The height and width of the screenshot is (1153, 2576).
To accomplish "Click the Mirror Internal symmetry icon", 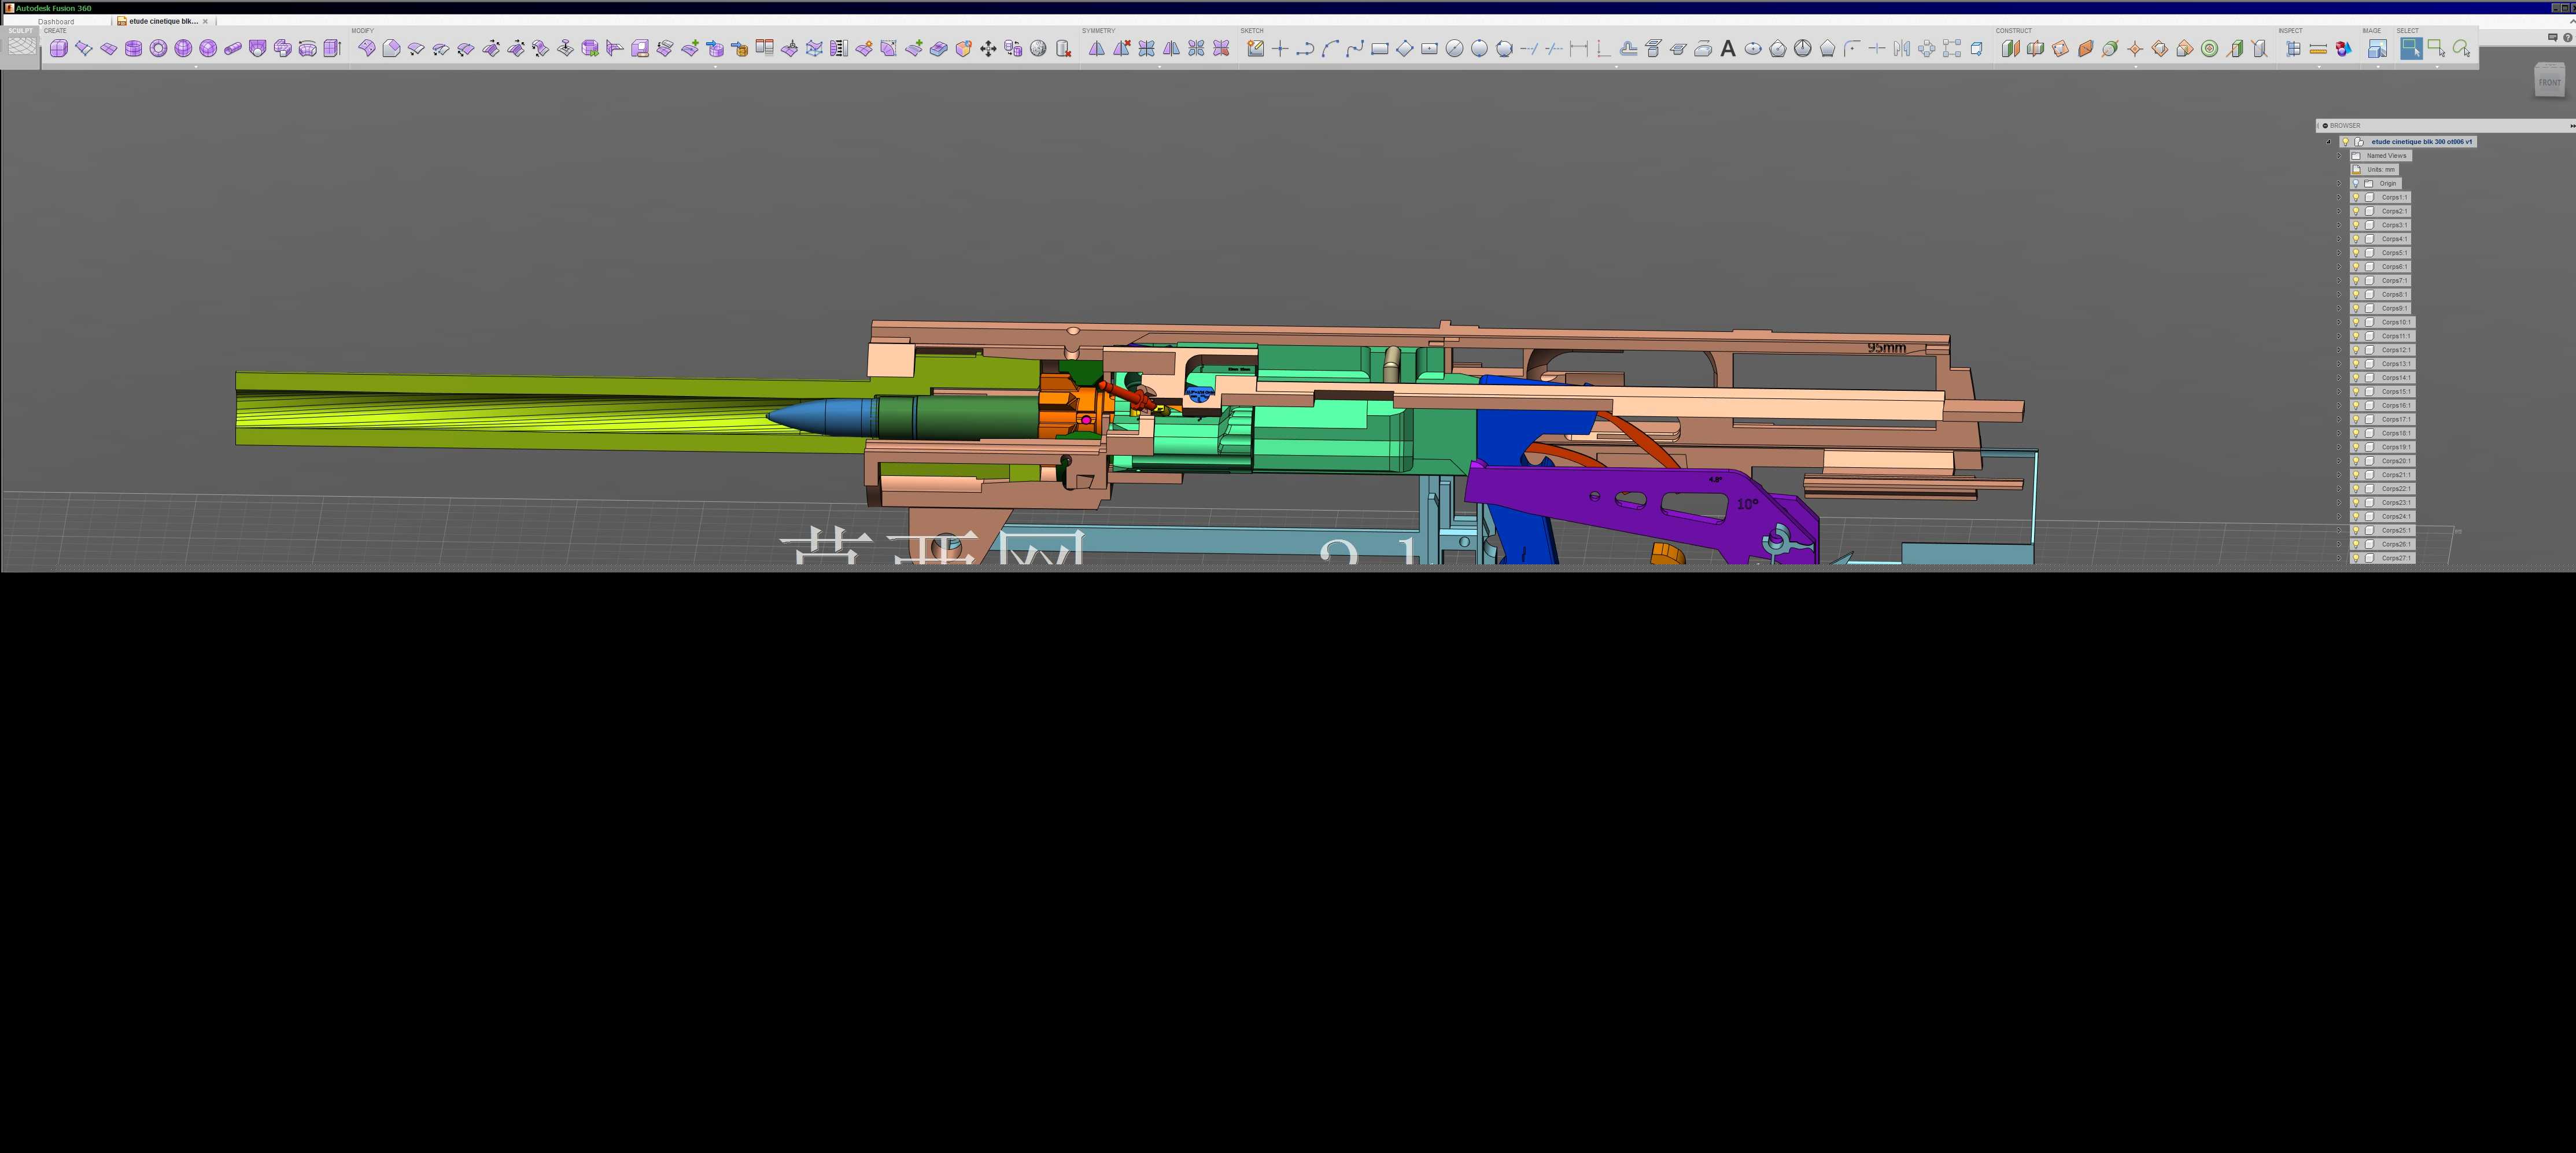I will [1097, 48].
